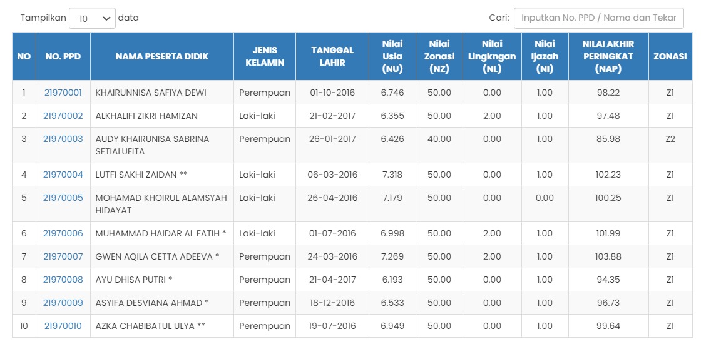
Task: Open registration number 21970009 link
Action: click(x=63, y=303)
